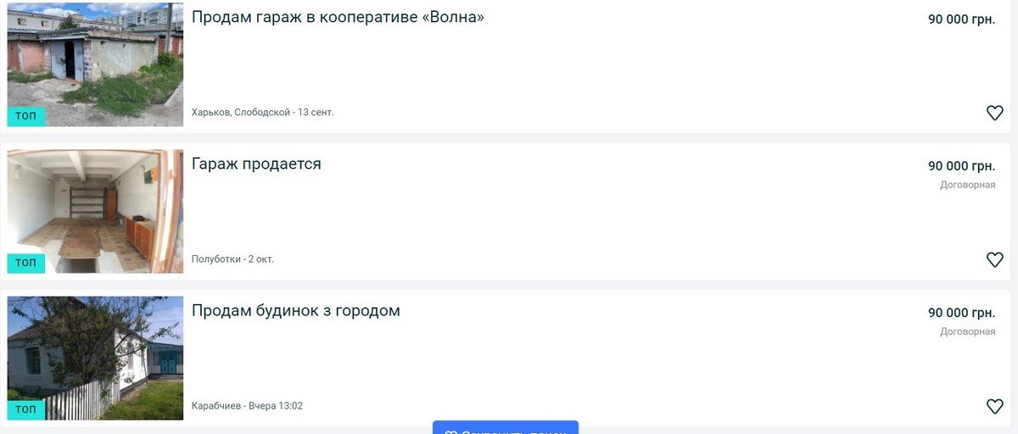The width and height of the screenshot is (1018, 434).
Task: Click ТОП badge on the «Волна» garage photo
Action: (x=26, y=116)
